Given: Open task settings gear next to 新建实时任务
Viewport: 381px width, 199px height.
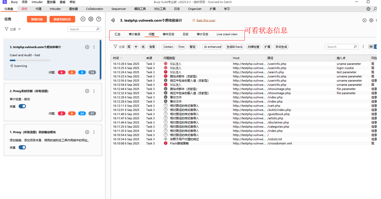Looking at the screenshot, I should [91, 19].
